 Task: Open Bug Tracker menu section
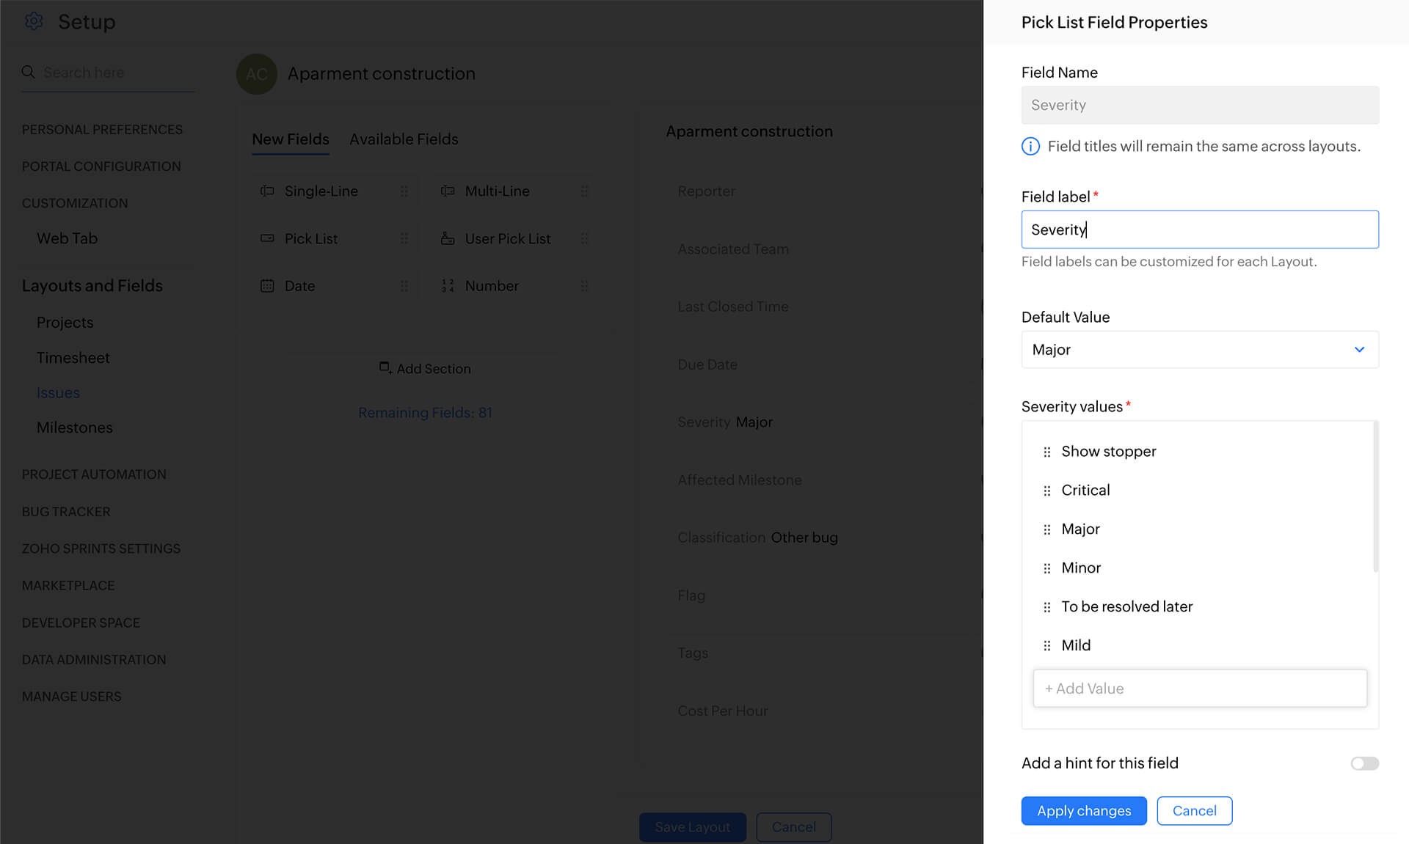click(x=66, y=512)
